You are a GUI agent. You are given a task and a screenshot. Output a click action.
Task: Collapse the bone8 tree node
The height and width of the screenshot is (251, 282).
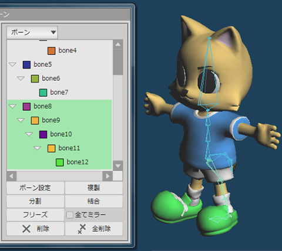[x=12, y=106]
